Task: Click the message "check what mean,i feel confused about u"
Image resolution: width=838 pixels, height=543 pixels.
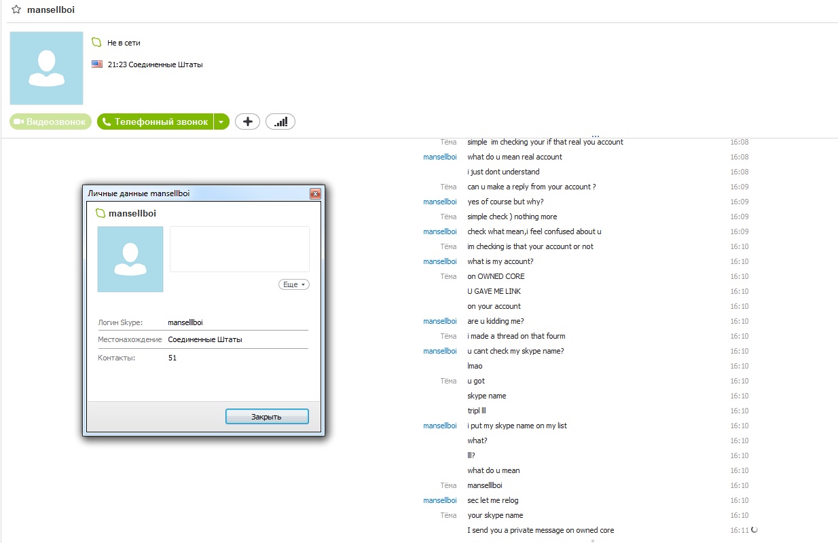Action: coord(534,231)
